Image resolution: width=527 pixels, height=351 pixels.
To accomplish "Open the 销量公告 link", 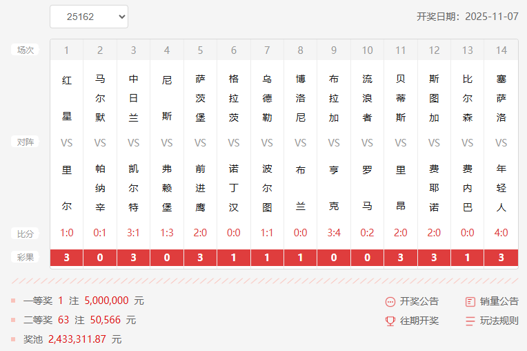I will [x=499, y=301].
